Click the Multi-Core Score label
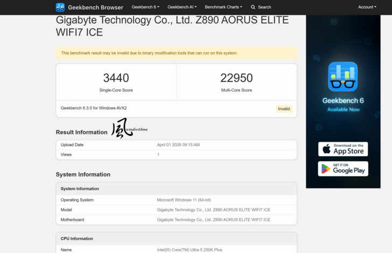The height and width of the screenshot is (253, 392). (x=236, y=90)
